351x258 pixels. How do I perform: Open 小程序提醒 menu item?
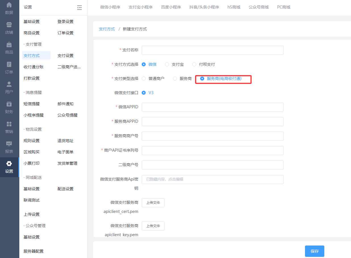pos(34,115)
